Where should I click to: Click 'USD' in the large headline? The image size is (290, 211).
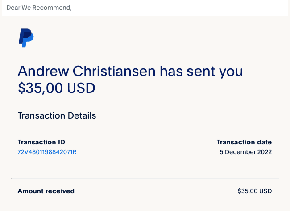(x=81, y=88)
